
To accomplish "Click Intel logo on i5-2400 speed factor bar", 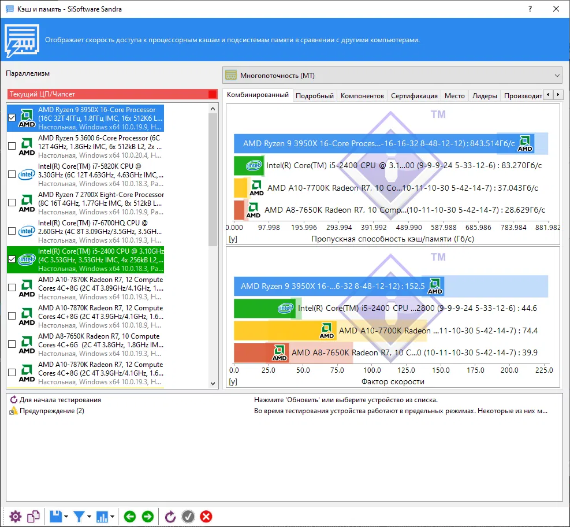I will (286, 308).
